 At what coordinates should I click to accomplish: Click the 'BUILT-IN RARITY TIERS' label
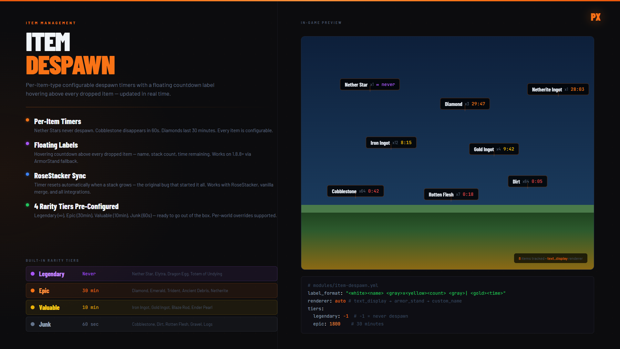pyautogui.click(x=52, y=260)
